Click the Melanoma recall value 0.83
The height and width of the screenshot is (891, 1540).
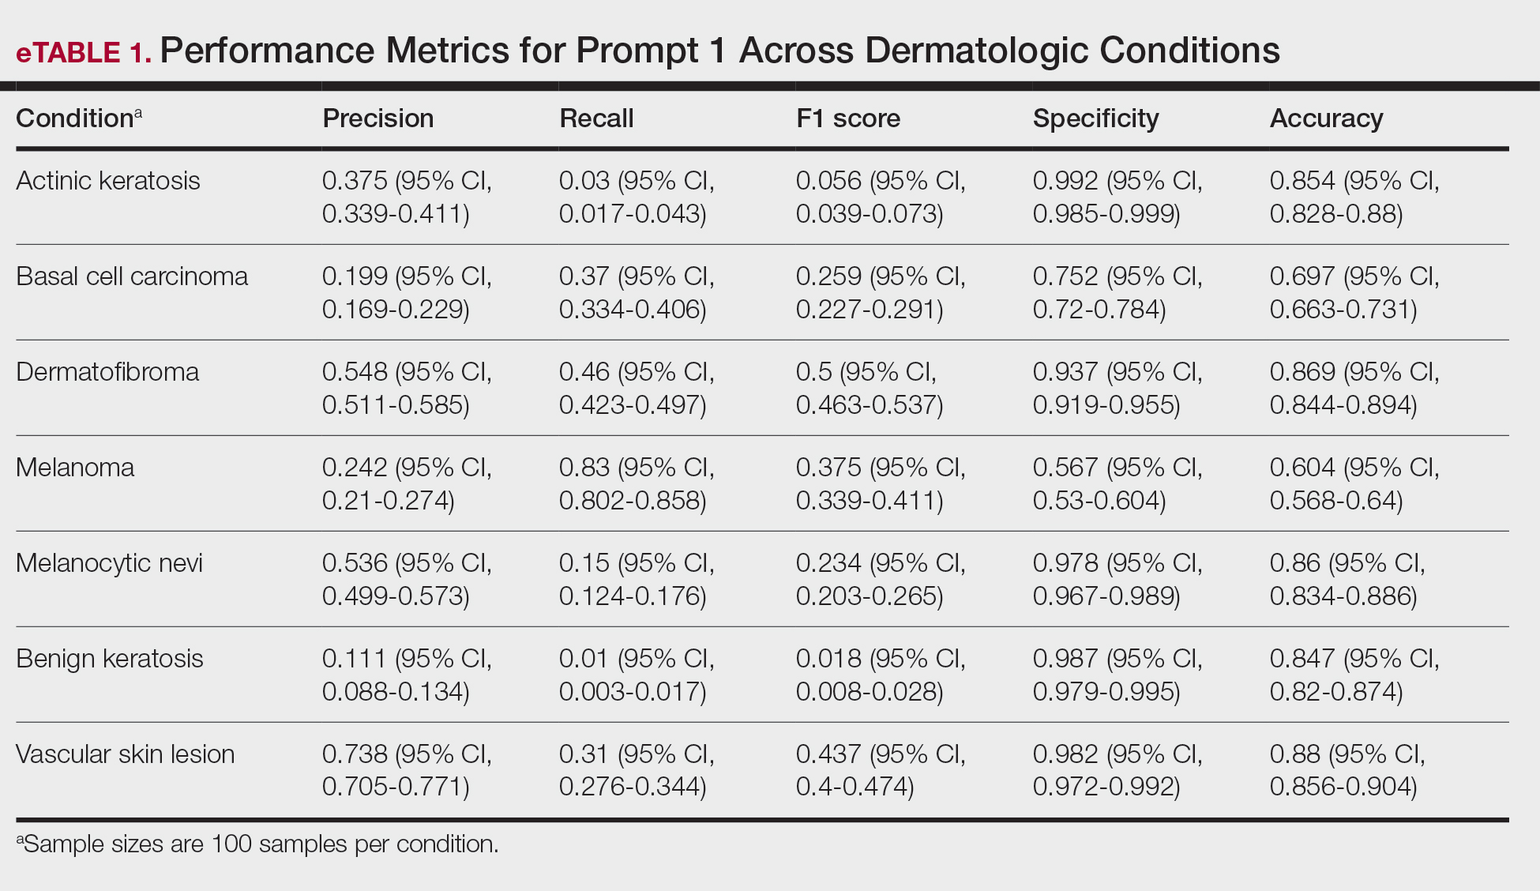pyautogui.click(x=584, y=468)
